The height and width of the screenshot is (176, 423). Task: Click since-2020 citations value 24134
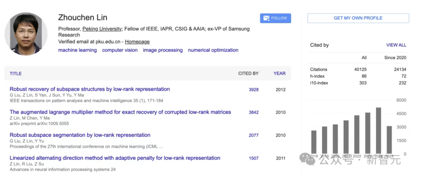400,69
